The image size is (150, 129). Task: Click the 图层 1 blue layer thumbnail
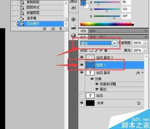click(x=90, y=65)
